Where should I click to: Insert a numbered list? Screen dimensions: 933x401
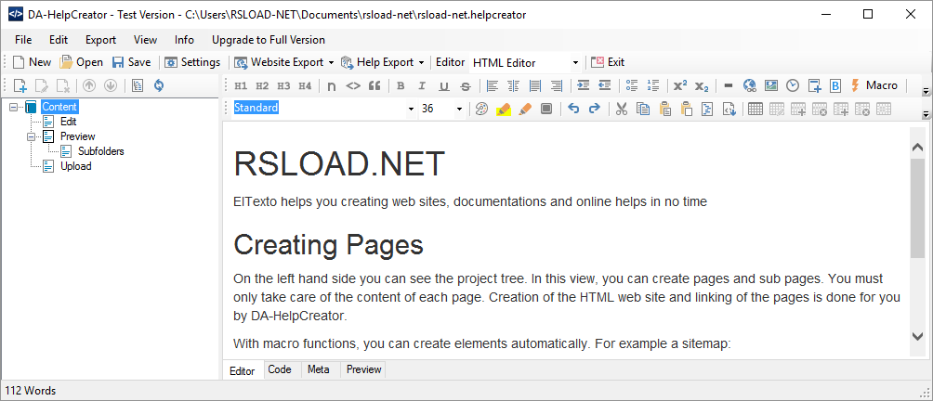(x=653, y=86)
